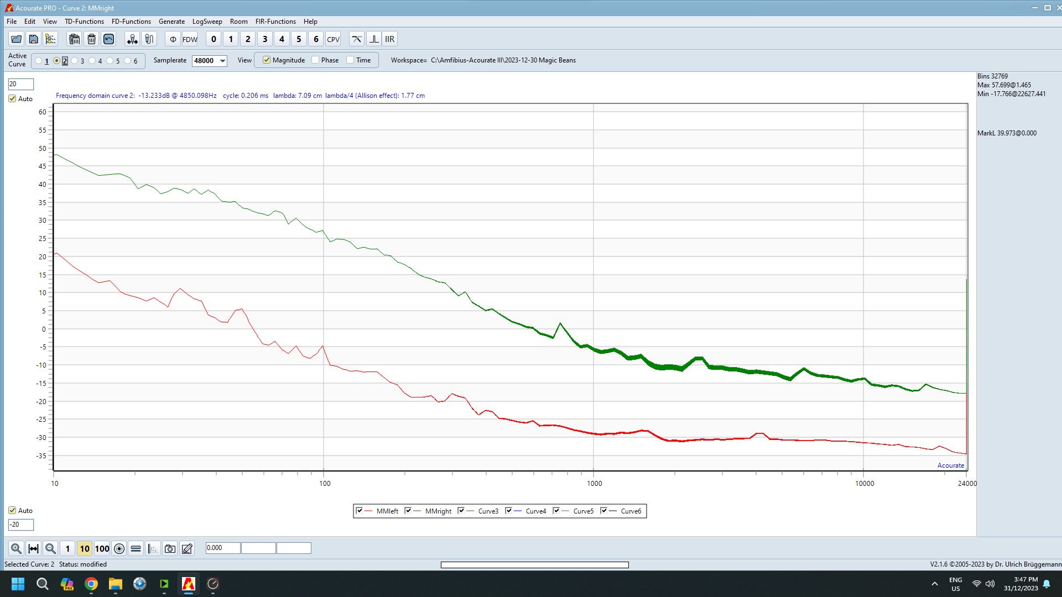Click macro button 3 in toolbar
This screenshot has height=597, width=1062.
pos(265,39)
